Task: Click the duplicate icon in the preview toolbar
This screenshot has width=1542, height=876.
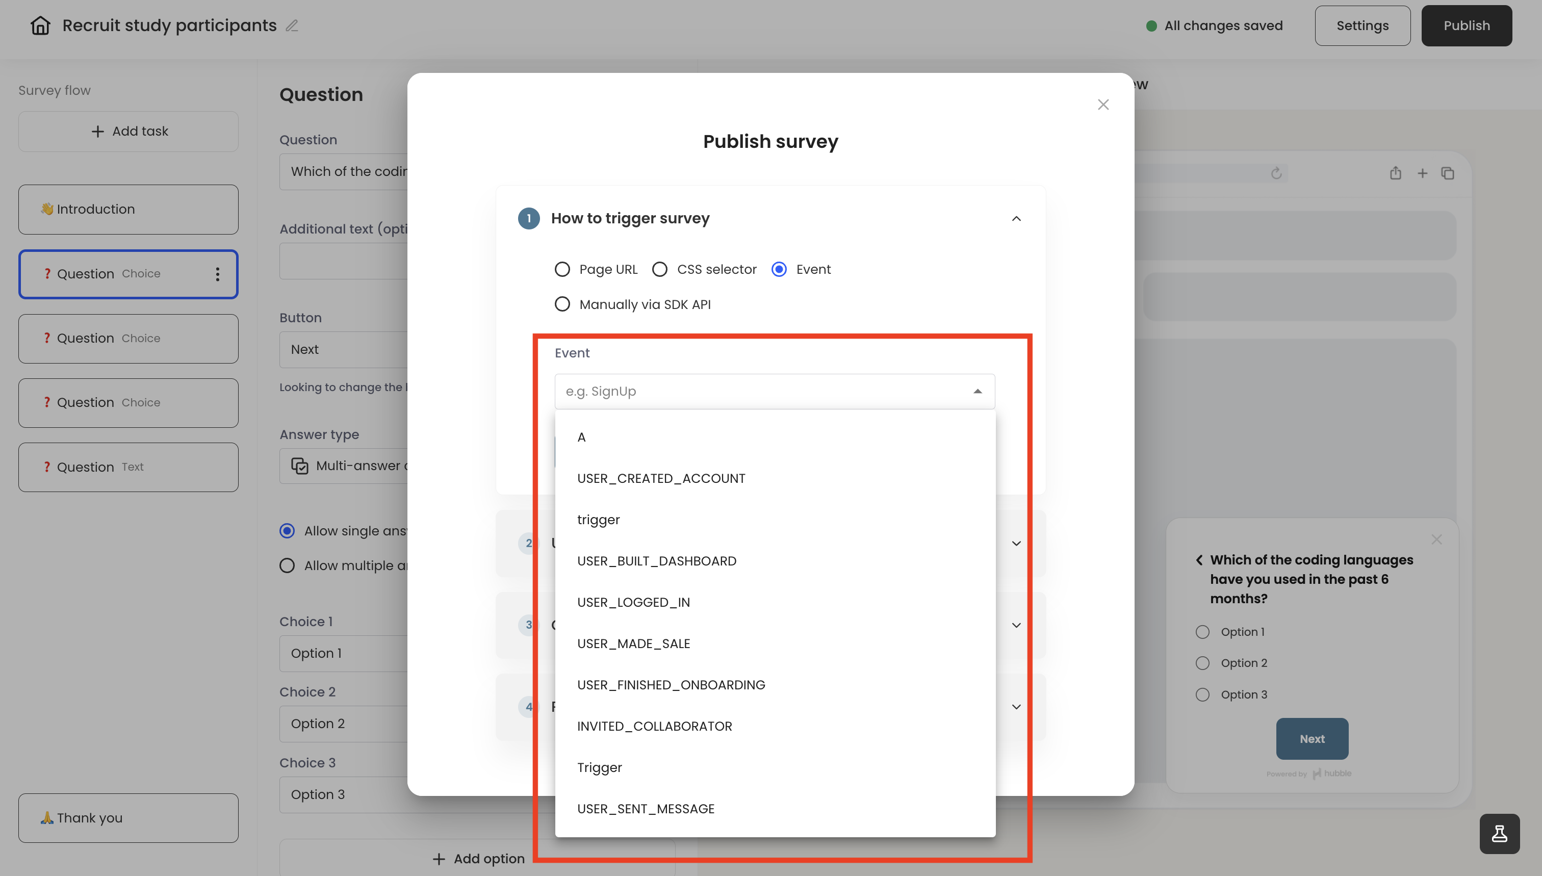Action: (x=1448, y=173)
